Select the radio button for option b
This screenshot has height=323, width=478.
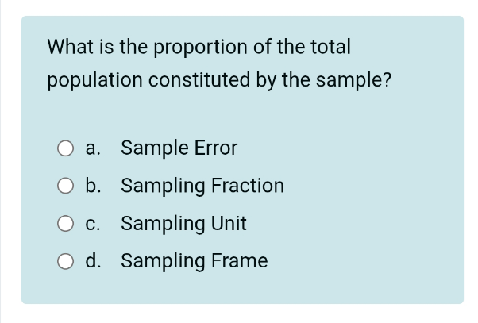click(x=65, y=186)
